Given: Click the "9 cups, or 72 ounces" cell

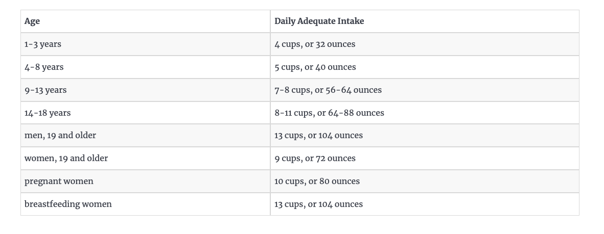Looking at the screenshot, I should click(315, 159).
